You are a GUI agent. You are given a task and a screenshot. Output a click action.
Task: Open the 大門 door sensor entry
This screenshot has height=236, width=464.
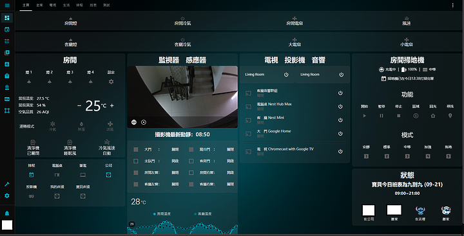156,149
